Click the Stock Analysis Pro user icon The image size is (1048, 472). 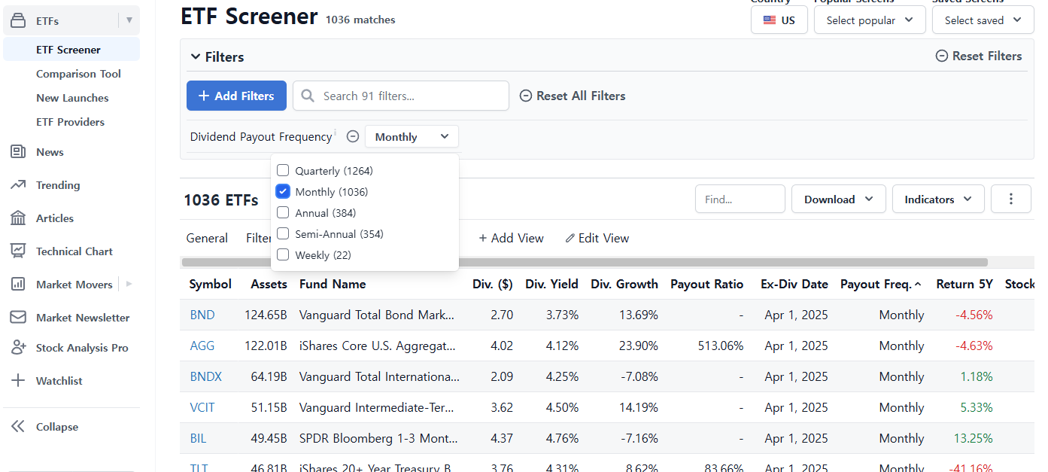tap(18, 348)
